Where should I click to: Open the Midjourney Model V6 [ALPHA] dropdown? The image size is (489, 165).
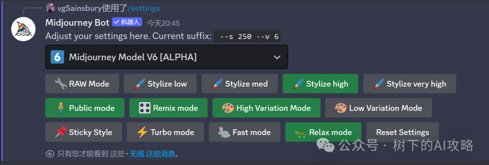[x=167, y=57]
